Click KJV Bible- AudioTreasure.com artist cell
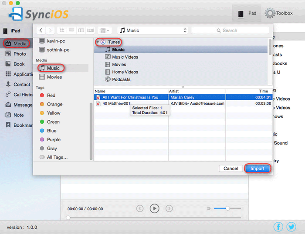 (197, 103)
